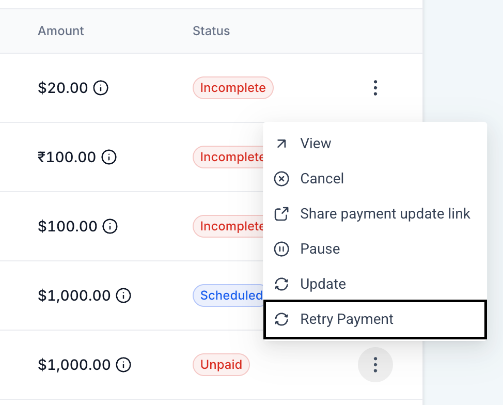The width and height of the screenshot is (503, 405).
Task: Close the three-dot menu on Unpaid row
Action: click(375, 365)
